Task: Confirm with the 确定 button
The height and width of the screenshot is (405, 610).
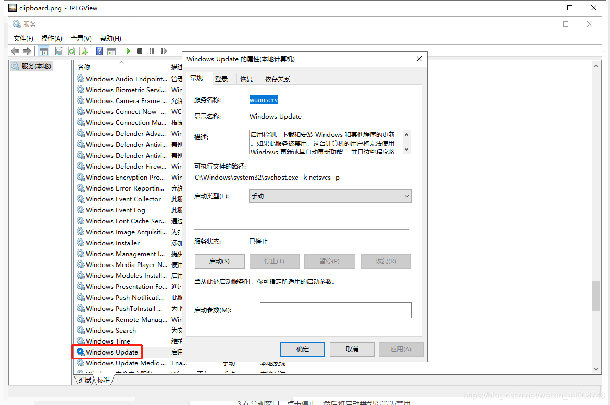Action: [x=303, y=349]
